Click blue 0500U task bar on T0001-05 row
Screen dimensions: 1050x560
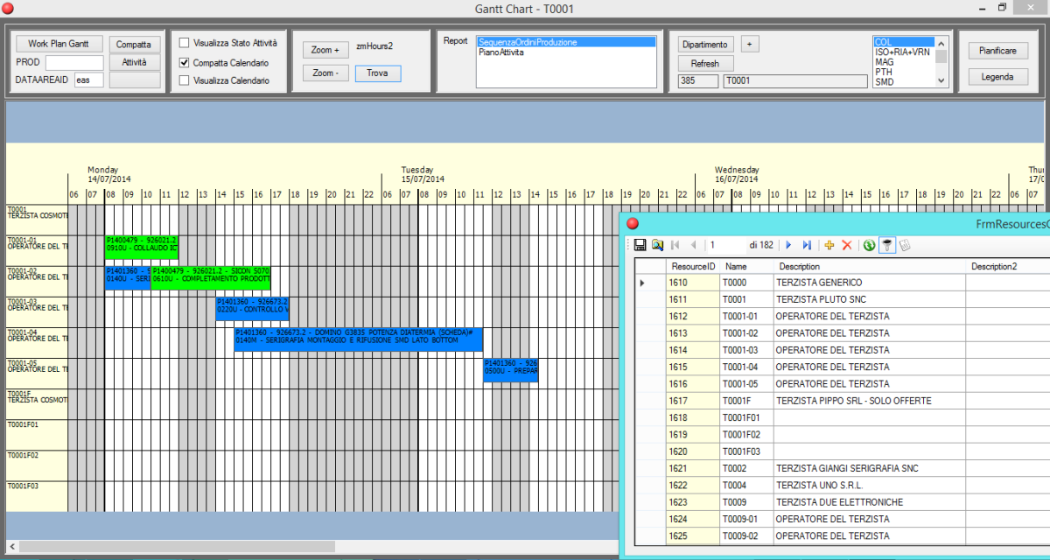click(x=511, y=370)
